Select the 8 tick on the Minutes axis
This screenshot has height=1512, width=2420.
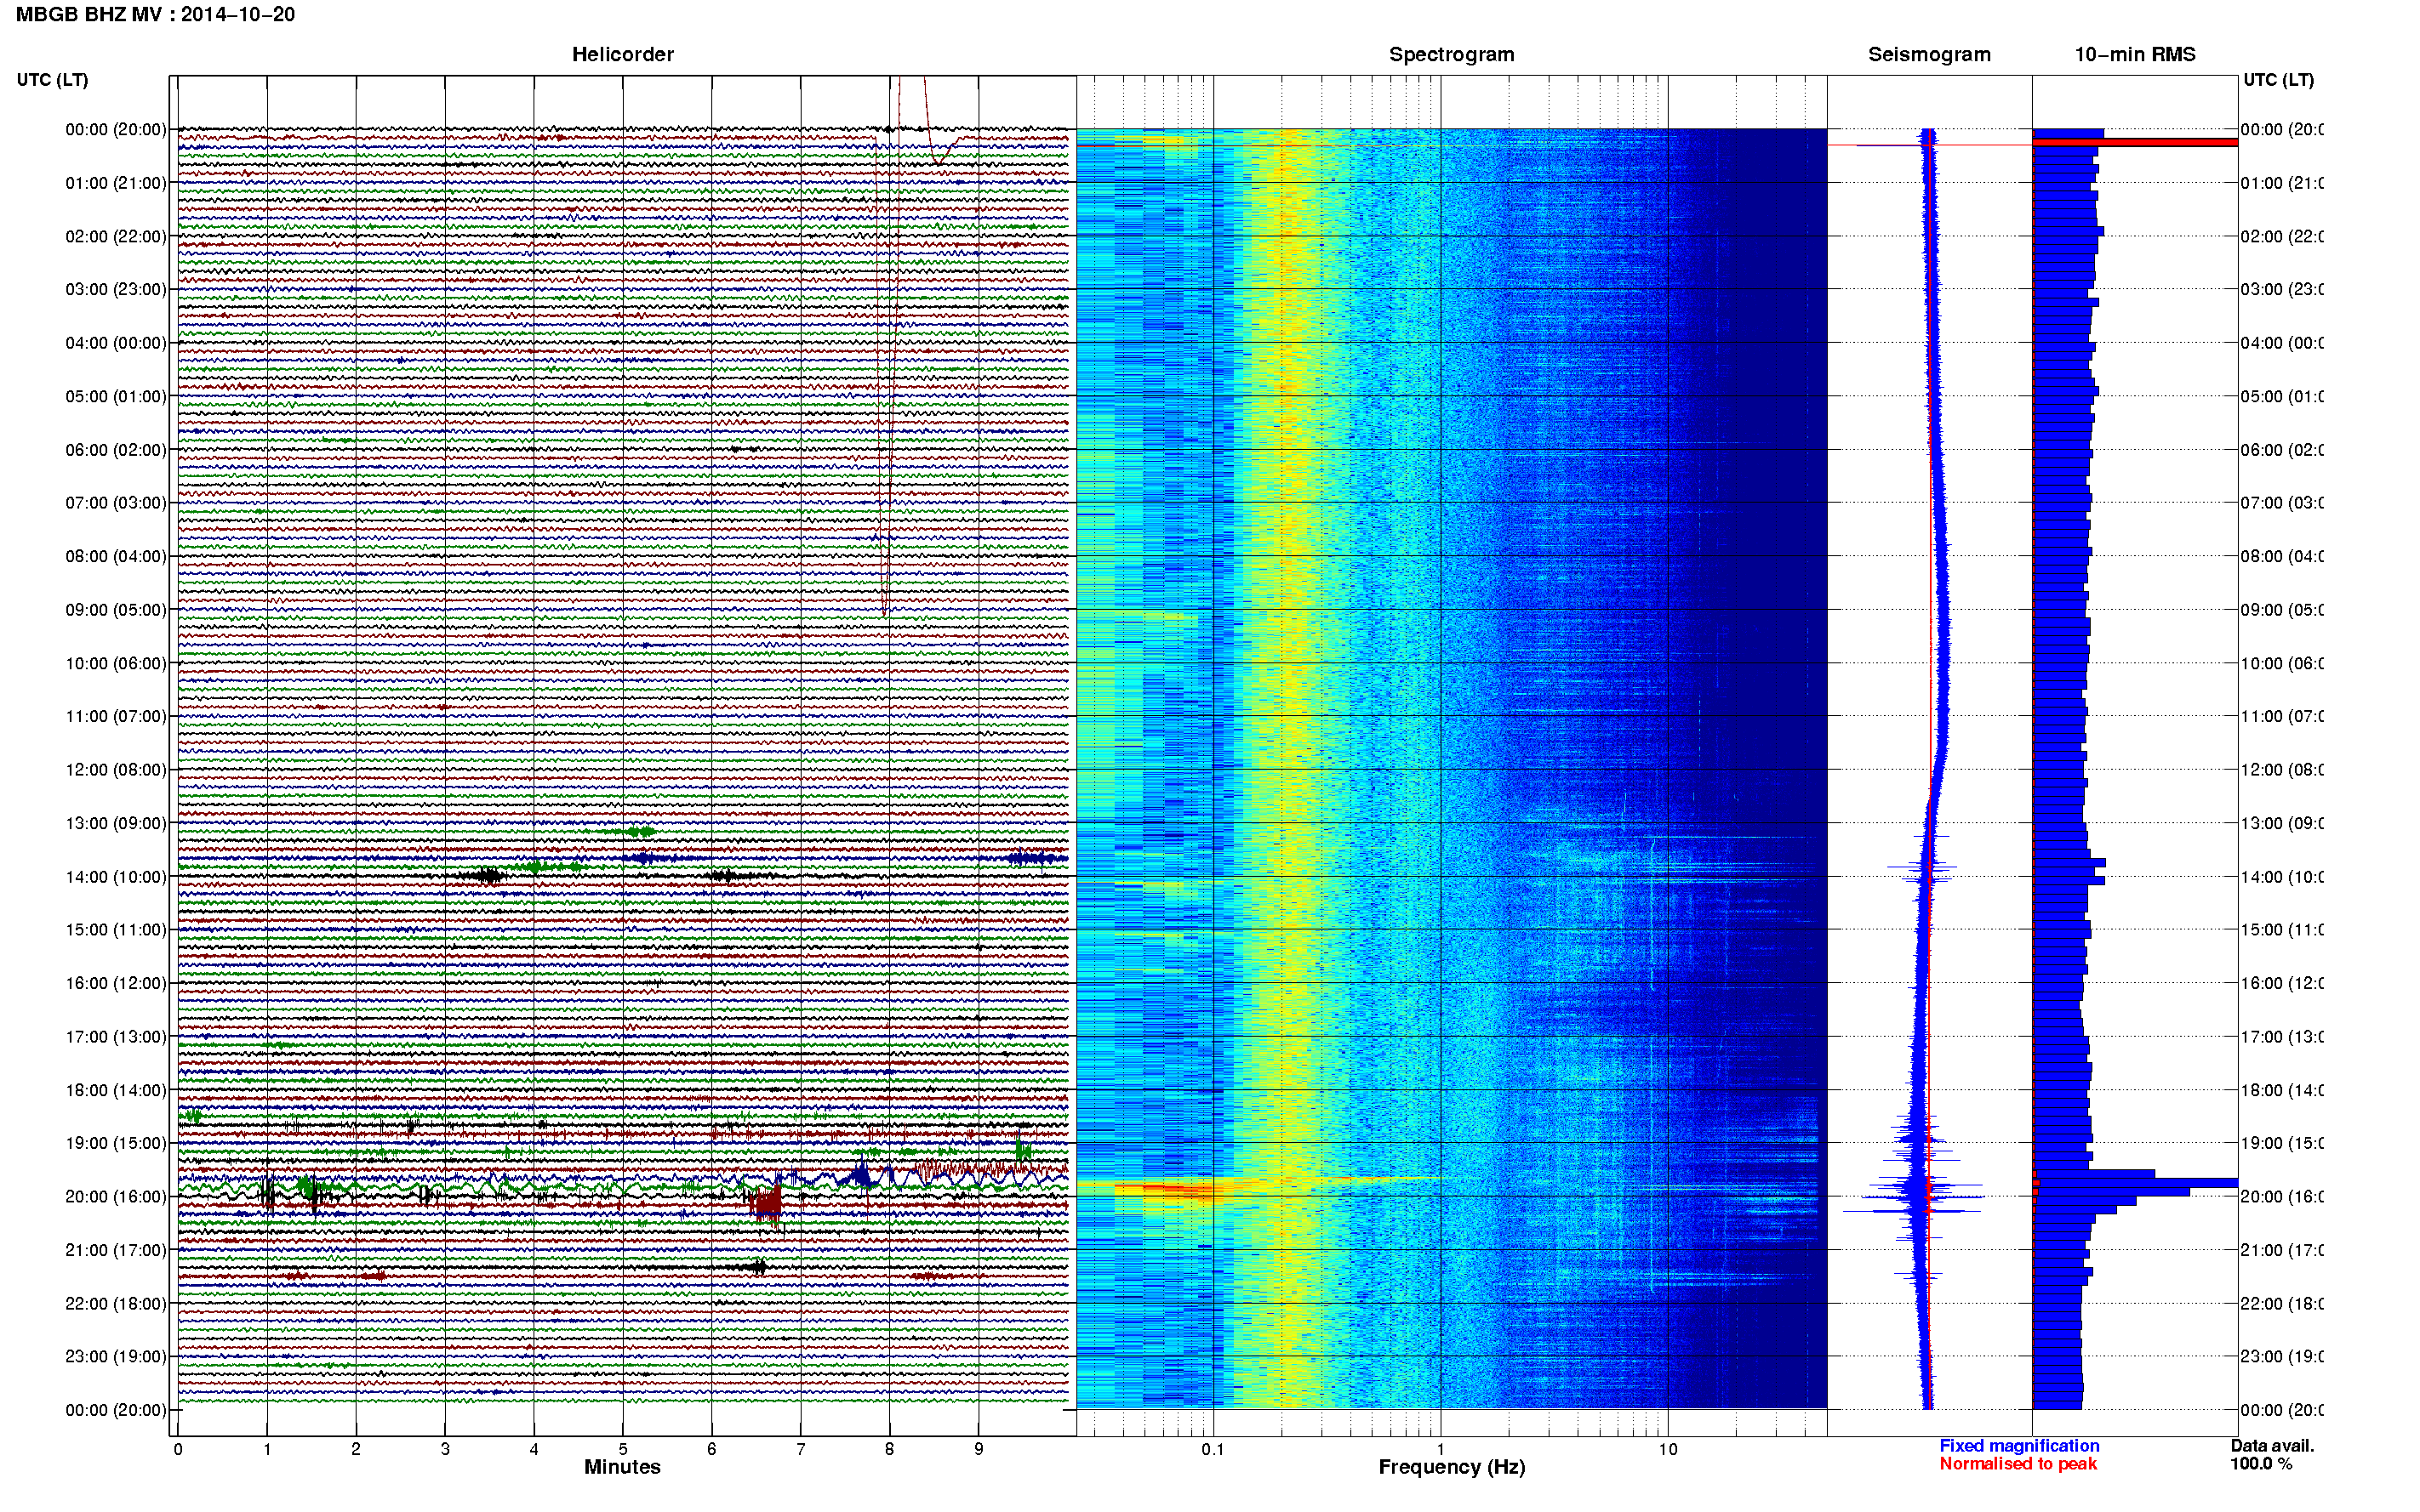click(x=889, y=1449)
